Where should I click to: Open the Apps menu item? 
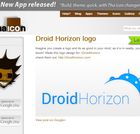[x=89, y=14]
